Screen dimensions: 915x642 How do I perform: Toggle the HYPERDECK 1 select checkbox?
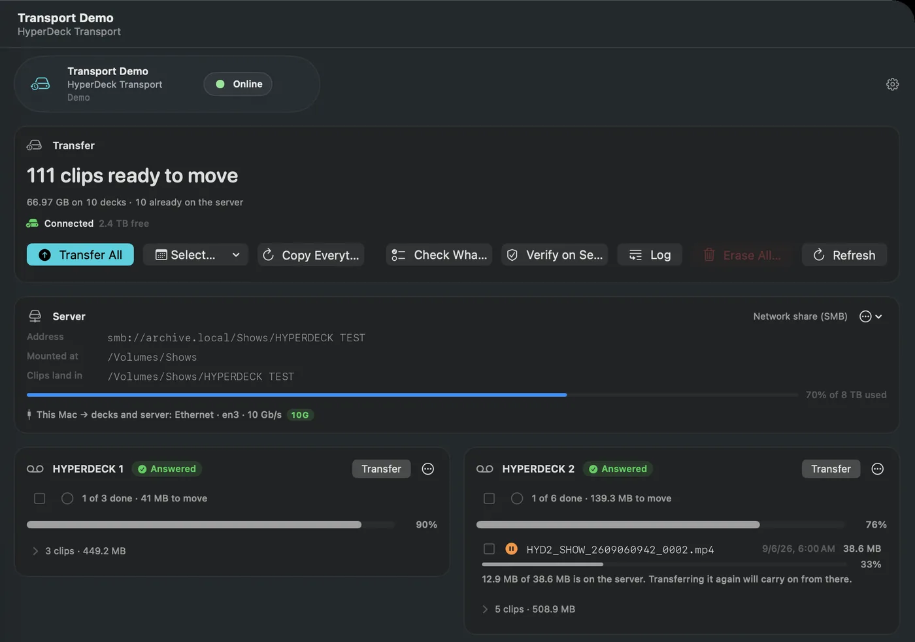pos(39,498)
